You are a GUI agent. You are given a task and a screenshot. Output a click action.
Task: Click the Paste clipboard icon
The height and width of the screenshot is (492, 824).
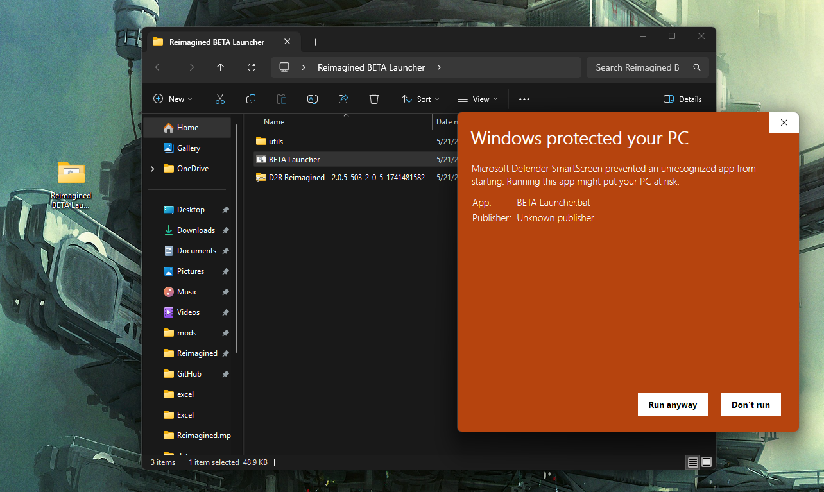(282, 99)
